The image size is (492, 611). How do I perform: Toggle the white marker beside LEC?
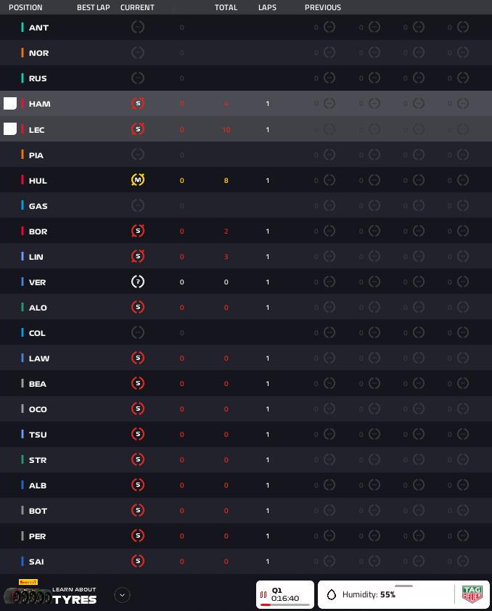(10, 129)
